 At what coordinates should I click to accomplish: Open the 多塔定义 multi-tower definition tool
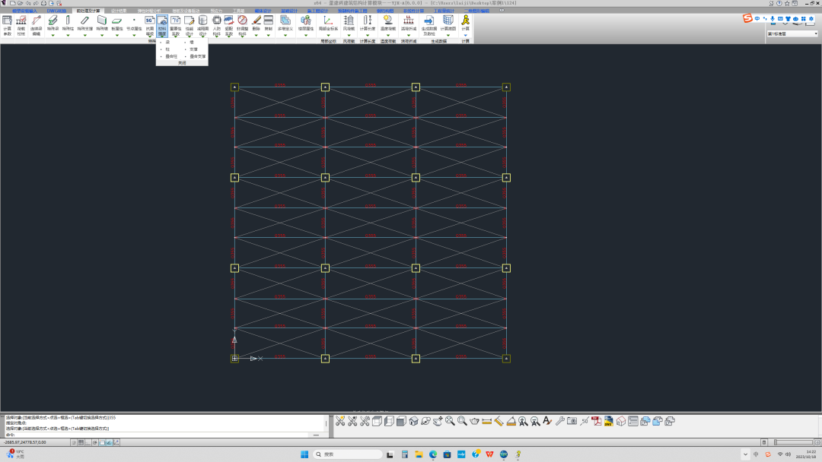pos(285,24)
